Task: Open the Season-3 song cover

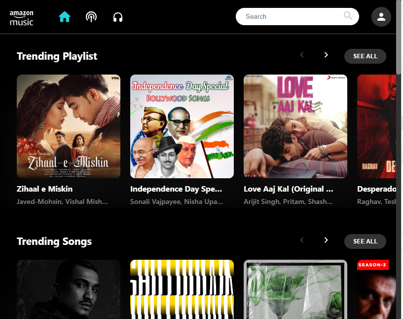Action: [x=376, y=289]
